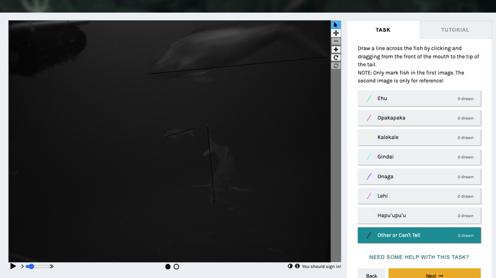The image size is (496, 278).
Task: Click the yellow Kalekale line color swatch
Action: [369, 137]
